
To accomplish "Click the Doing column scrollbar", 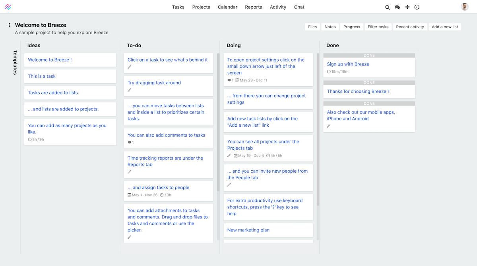I will pyautogui.click(x=318, y=130).
